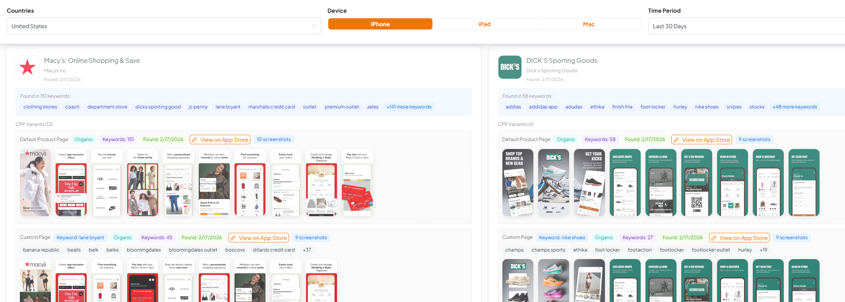845x302 pixels.
Task: Switch device to Mac
Action: click(x=589, y=24)
